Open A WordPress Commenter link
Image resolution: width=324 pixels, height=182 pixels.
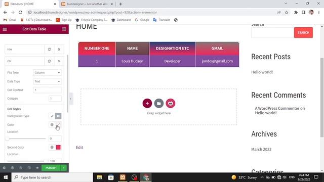(277, 108)
